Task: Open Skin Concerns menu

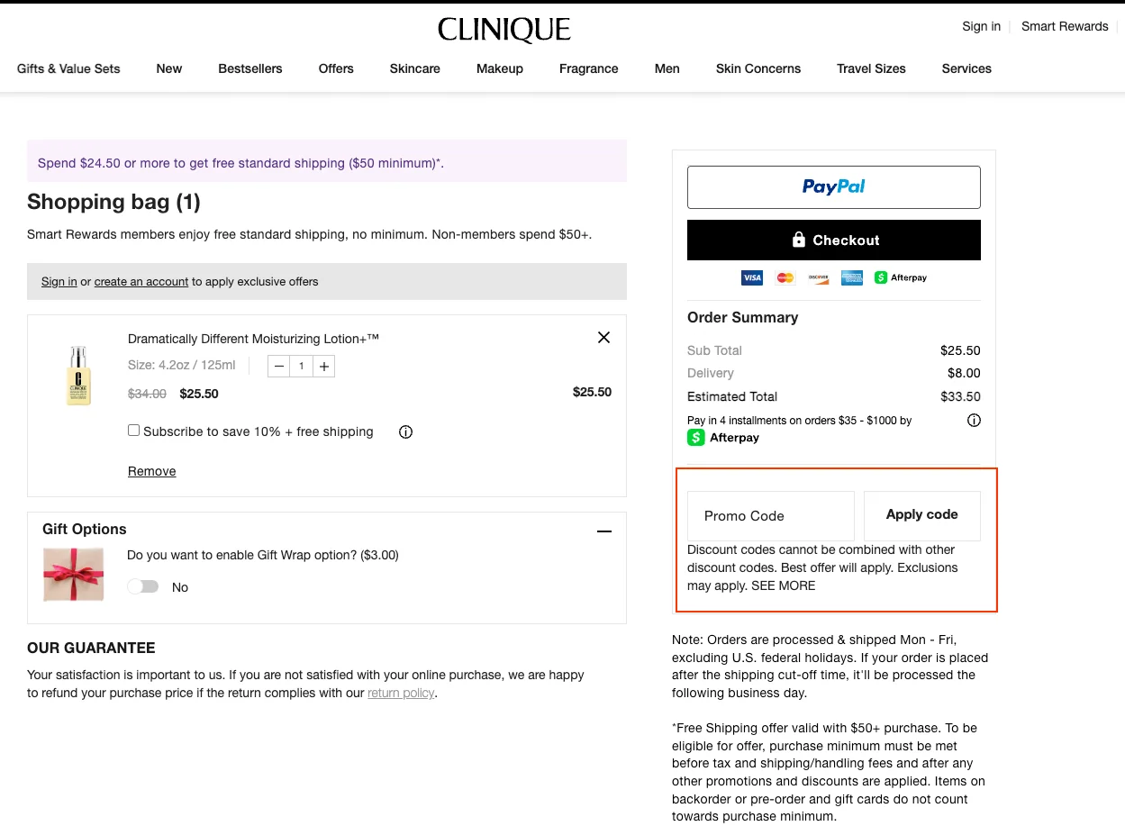Action: pos(758,68)
